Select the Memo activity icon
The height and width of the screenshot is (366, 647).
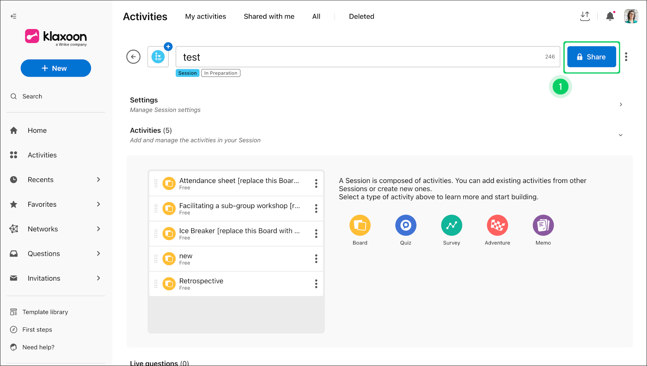[x=543, y=225]
